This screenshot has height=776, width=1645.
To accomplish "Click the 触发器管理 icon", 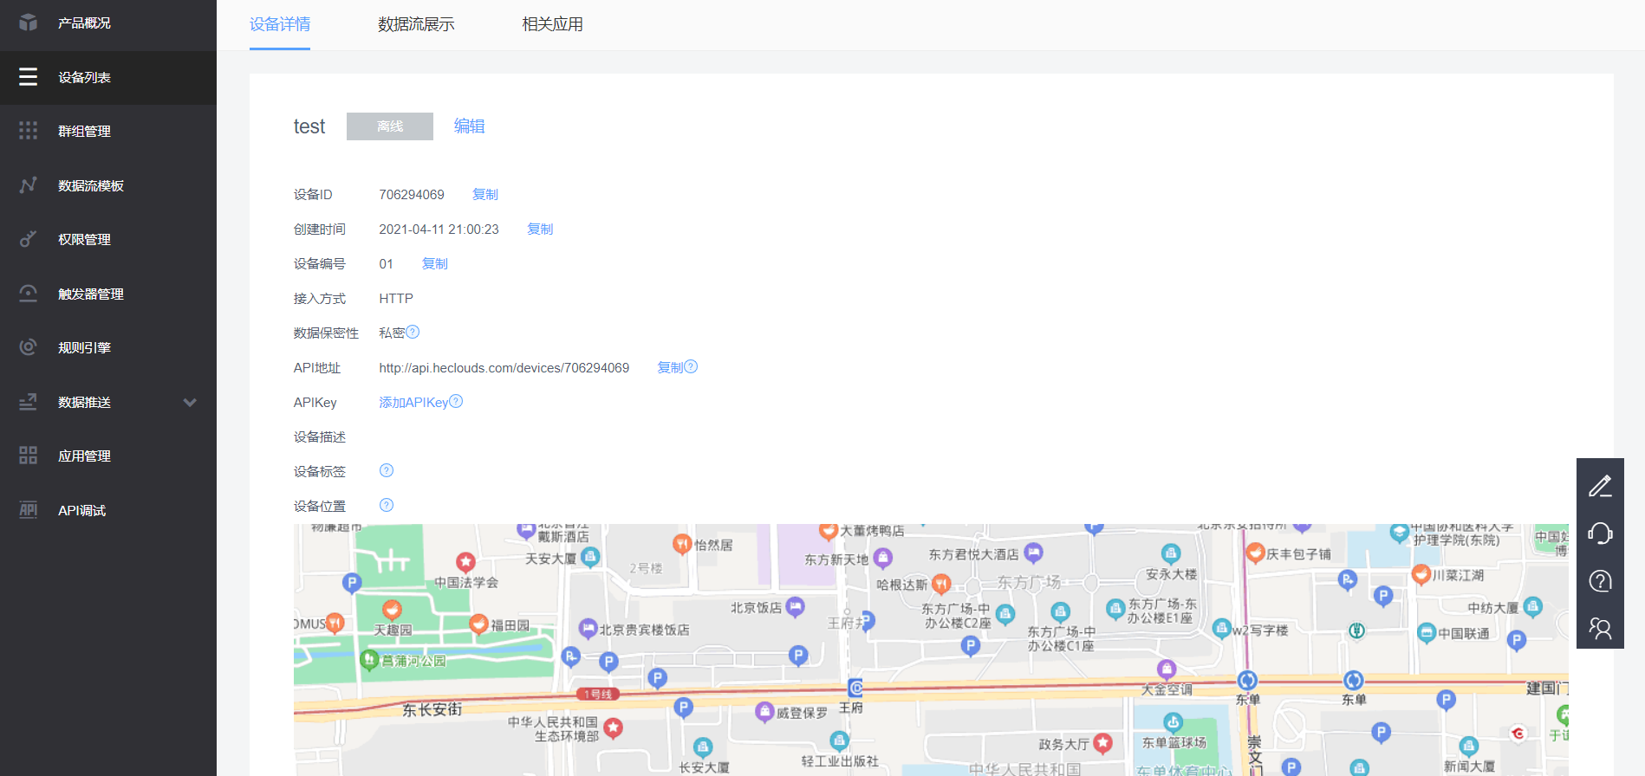I will point(29,294).
